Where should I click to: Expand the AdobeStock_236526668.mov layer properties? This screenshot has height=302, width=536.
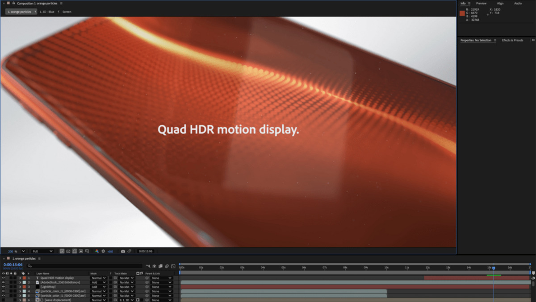(20, 282)
